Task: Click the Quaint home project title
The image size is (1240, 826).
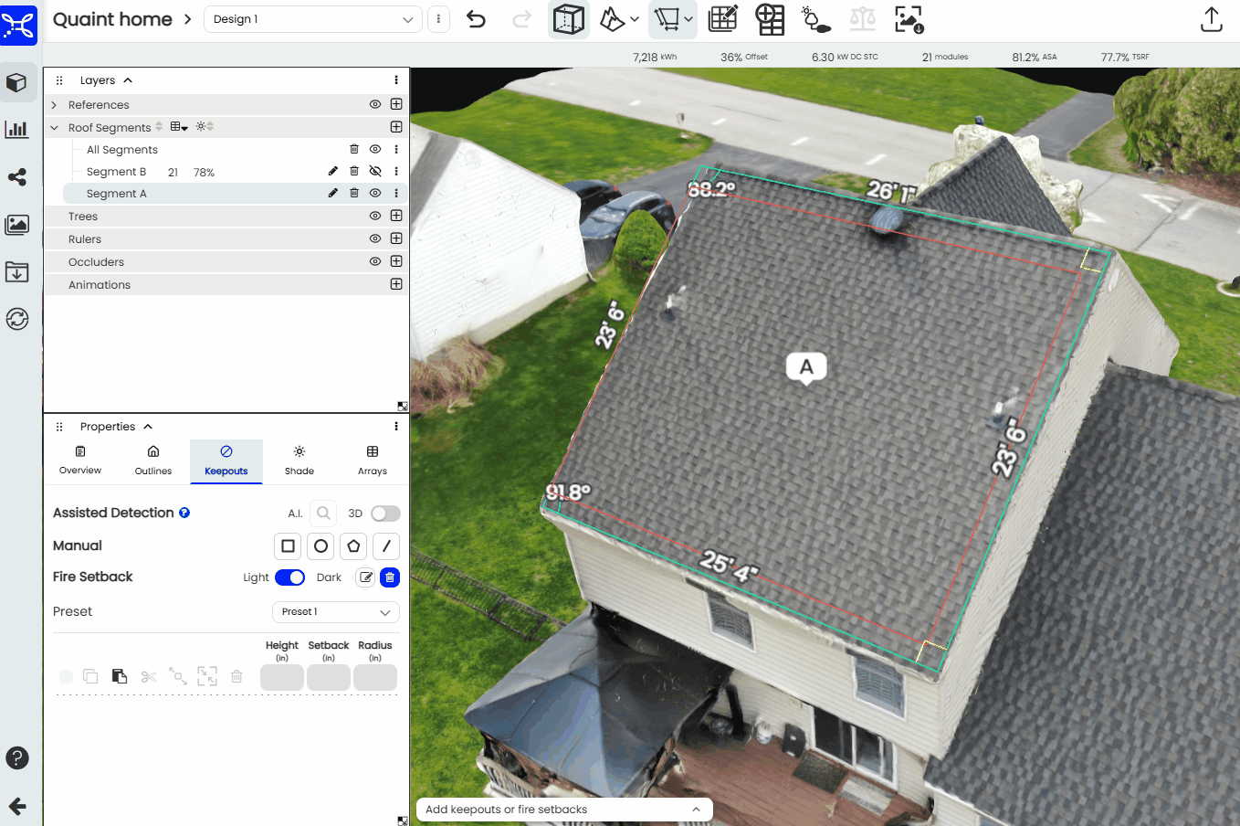Action: pyautogui.click(x=112, y=19)
